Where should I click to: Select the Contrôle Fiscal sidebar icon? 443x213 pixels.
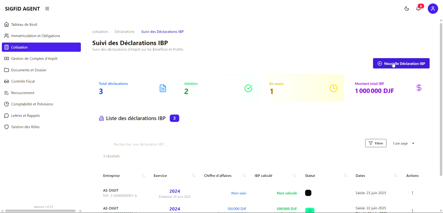pos(6,81)
